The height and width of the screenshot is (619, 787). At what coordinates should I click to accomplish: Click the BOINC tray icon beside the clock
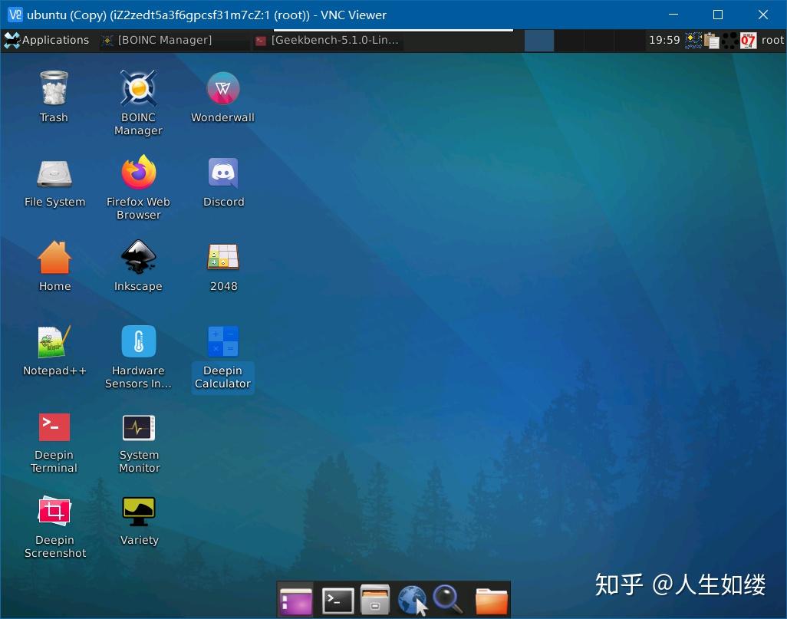(693, 40)
